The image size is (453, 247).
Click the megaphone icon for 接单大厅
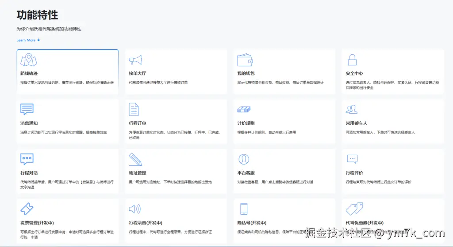coord(135,60)
